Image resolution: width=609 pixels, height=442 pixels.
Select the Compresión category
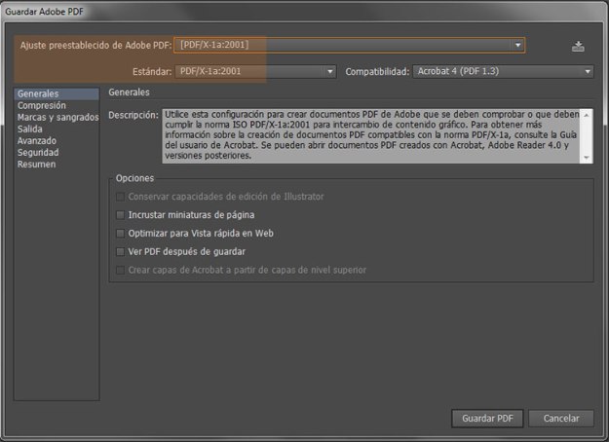57,105
